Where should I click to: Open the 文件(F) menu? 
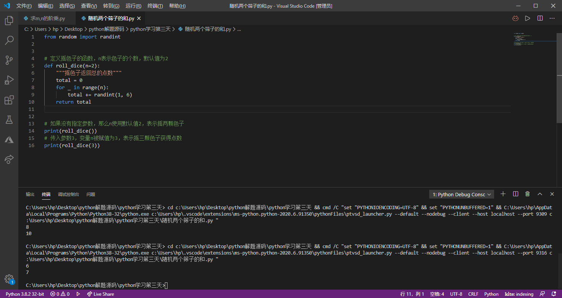point(24,6)
